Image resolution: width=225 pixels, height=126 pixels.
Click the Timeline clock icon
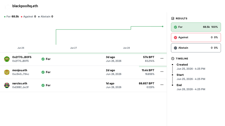click(173, 58)
